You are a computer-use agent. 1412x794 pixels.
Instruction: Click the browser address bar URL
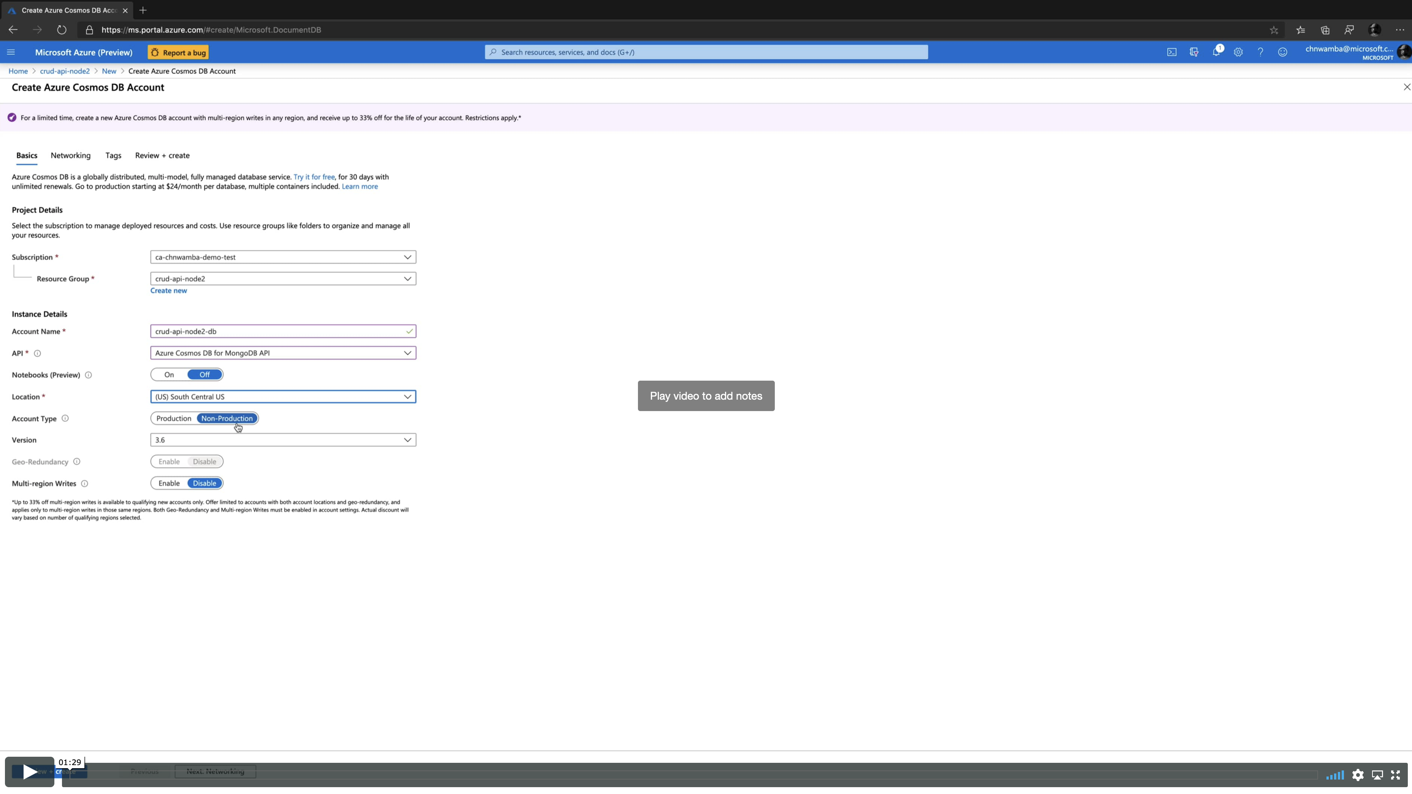[x=211, y=30]
